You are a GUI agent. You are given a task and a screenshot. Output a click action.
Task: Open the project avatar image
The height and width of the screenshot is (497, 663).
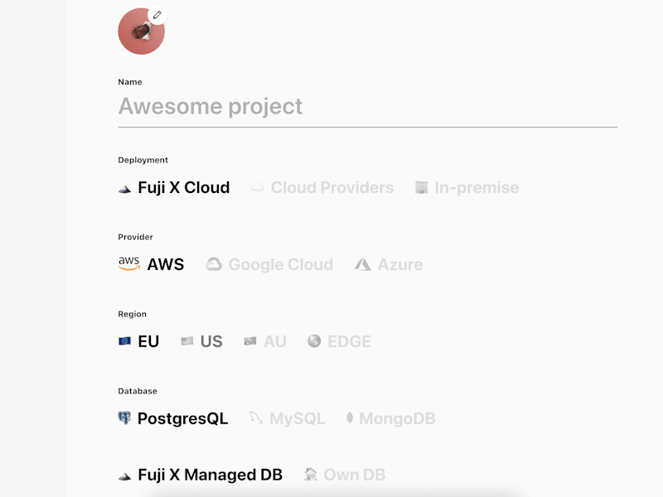[x=141, y=31]
